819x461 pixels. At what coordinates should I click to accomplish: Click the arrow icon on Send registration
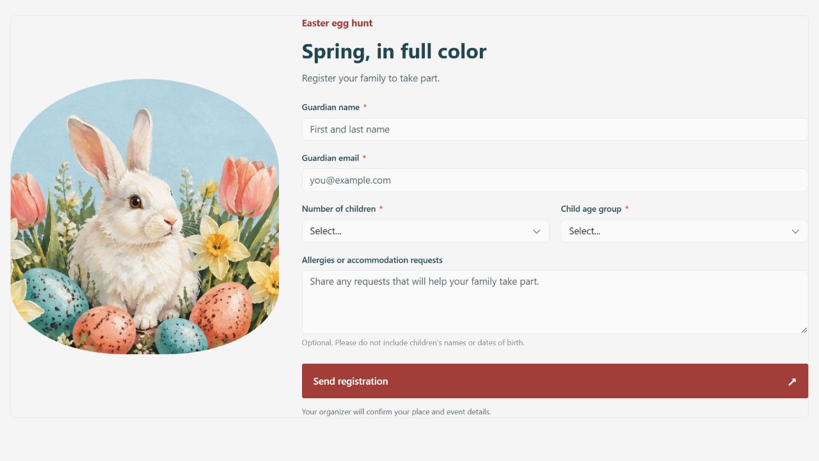point(792,382)
